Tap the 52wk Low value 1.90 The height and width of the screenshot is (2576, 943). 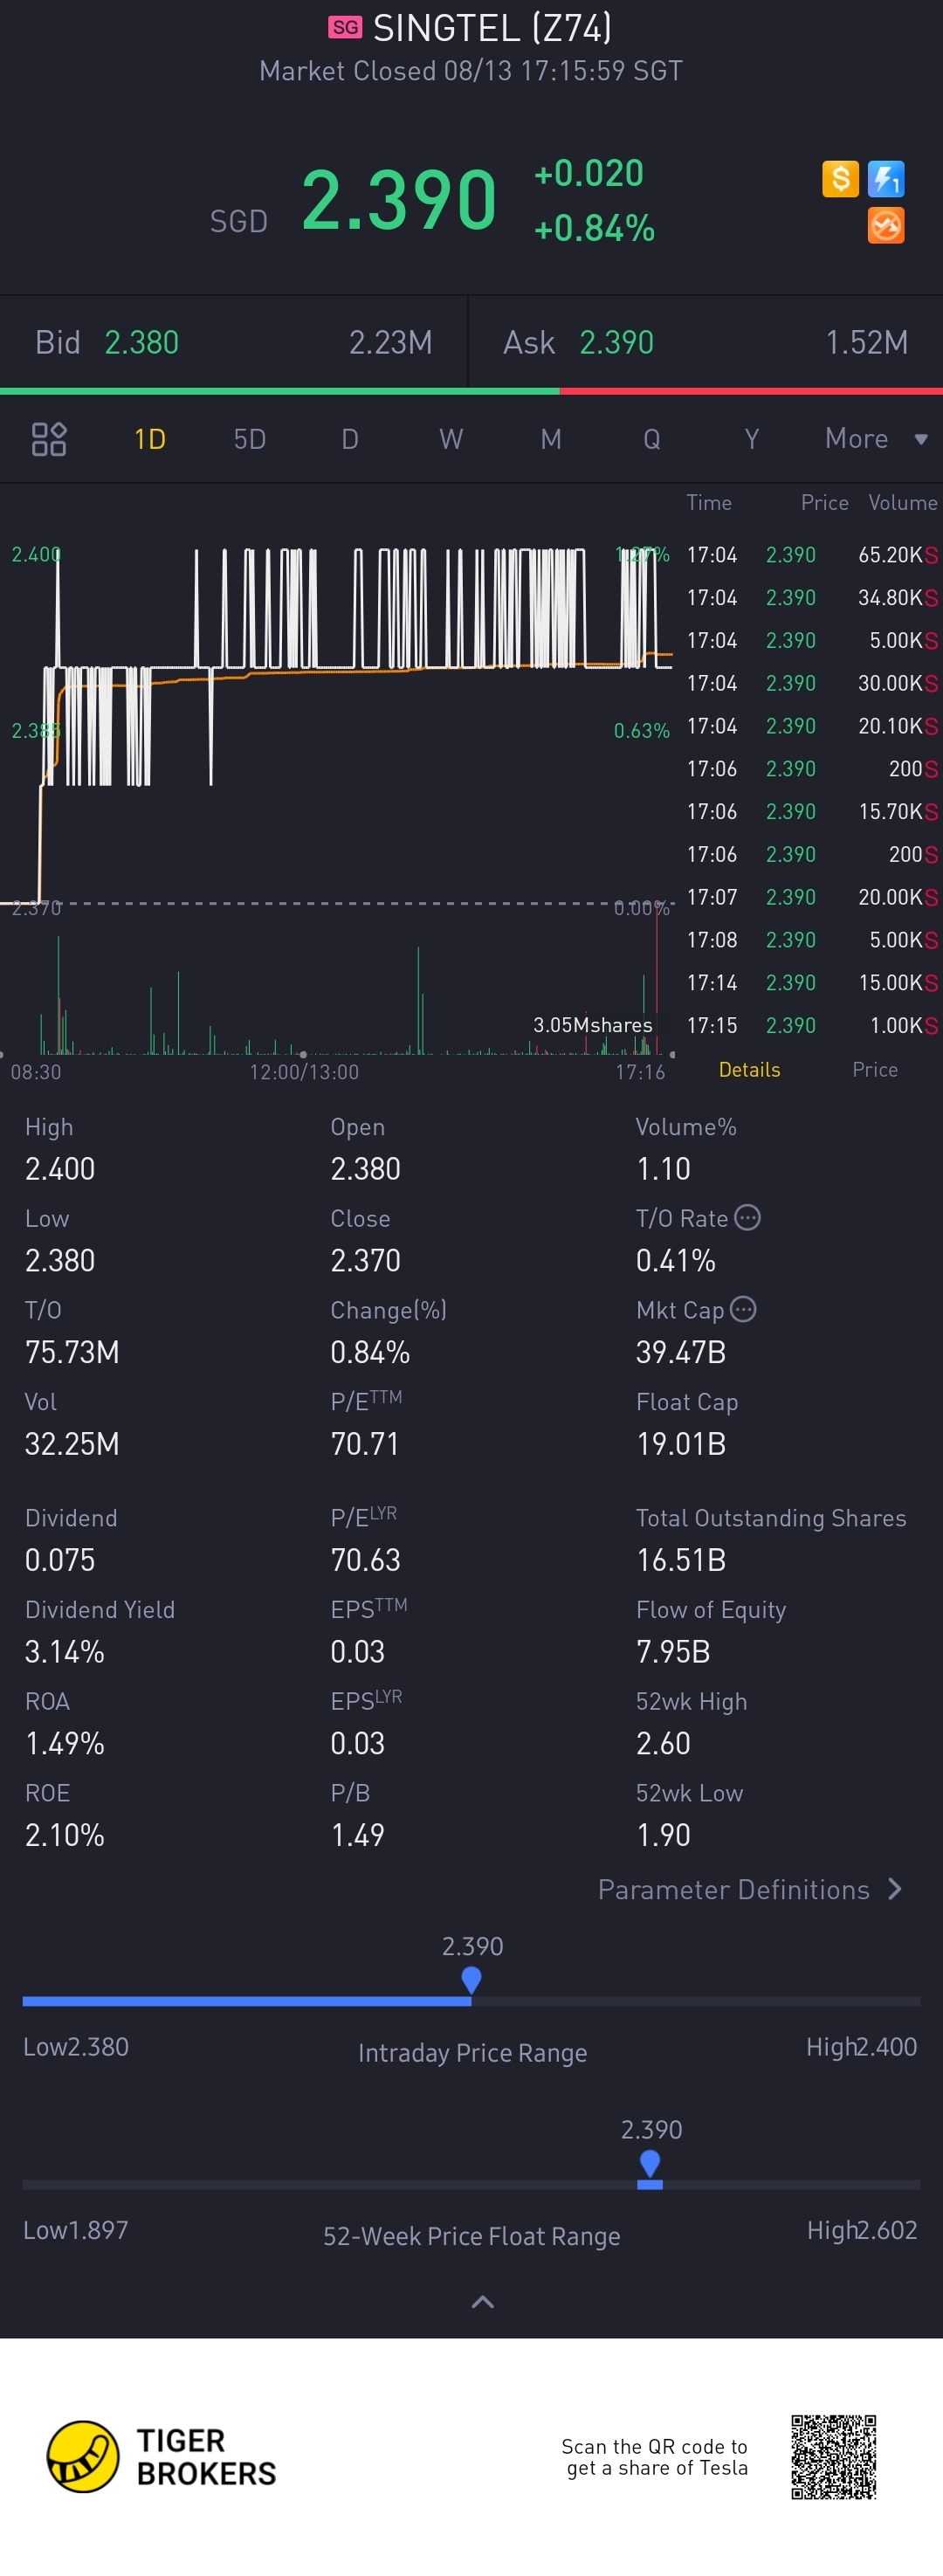(x=663, y=1835)
